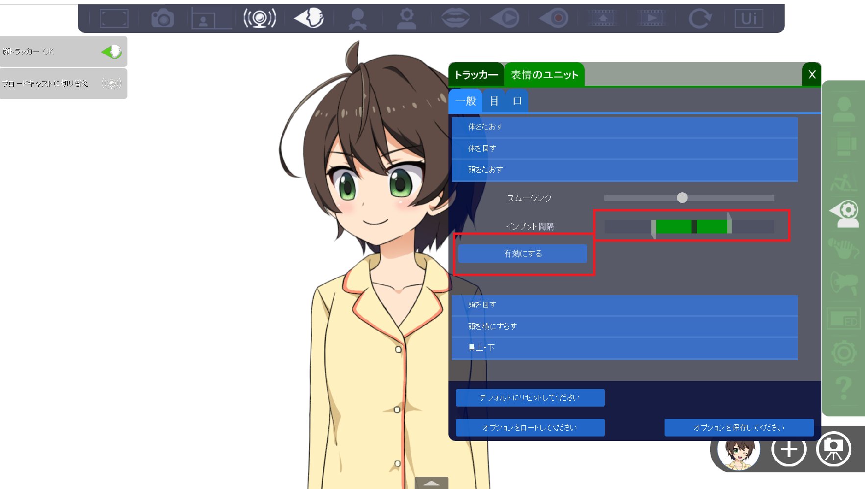This screenshot has width=865, height=489.
Task: Open the avatar silhouette icon in side panel
Action: coord(844,109)
